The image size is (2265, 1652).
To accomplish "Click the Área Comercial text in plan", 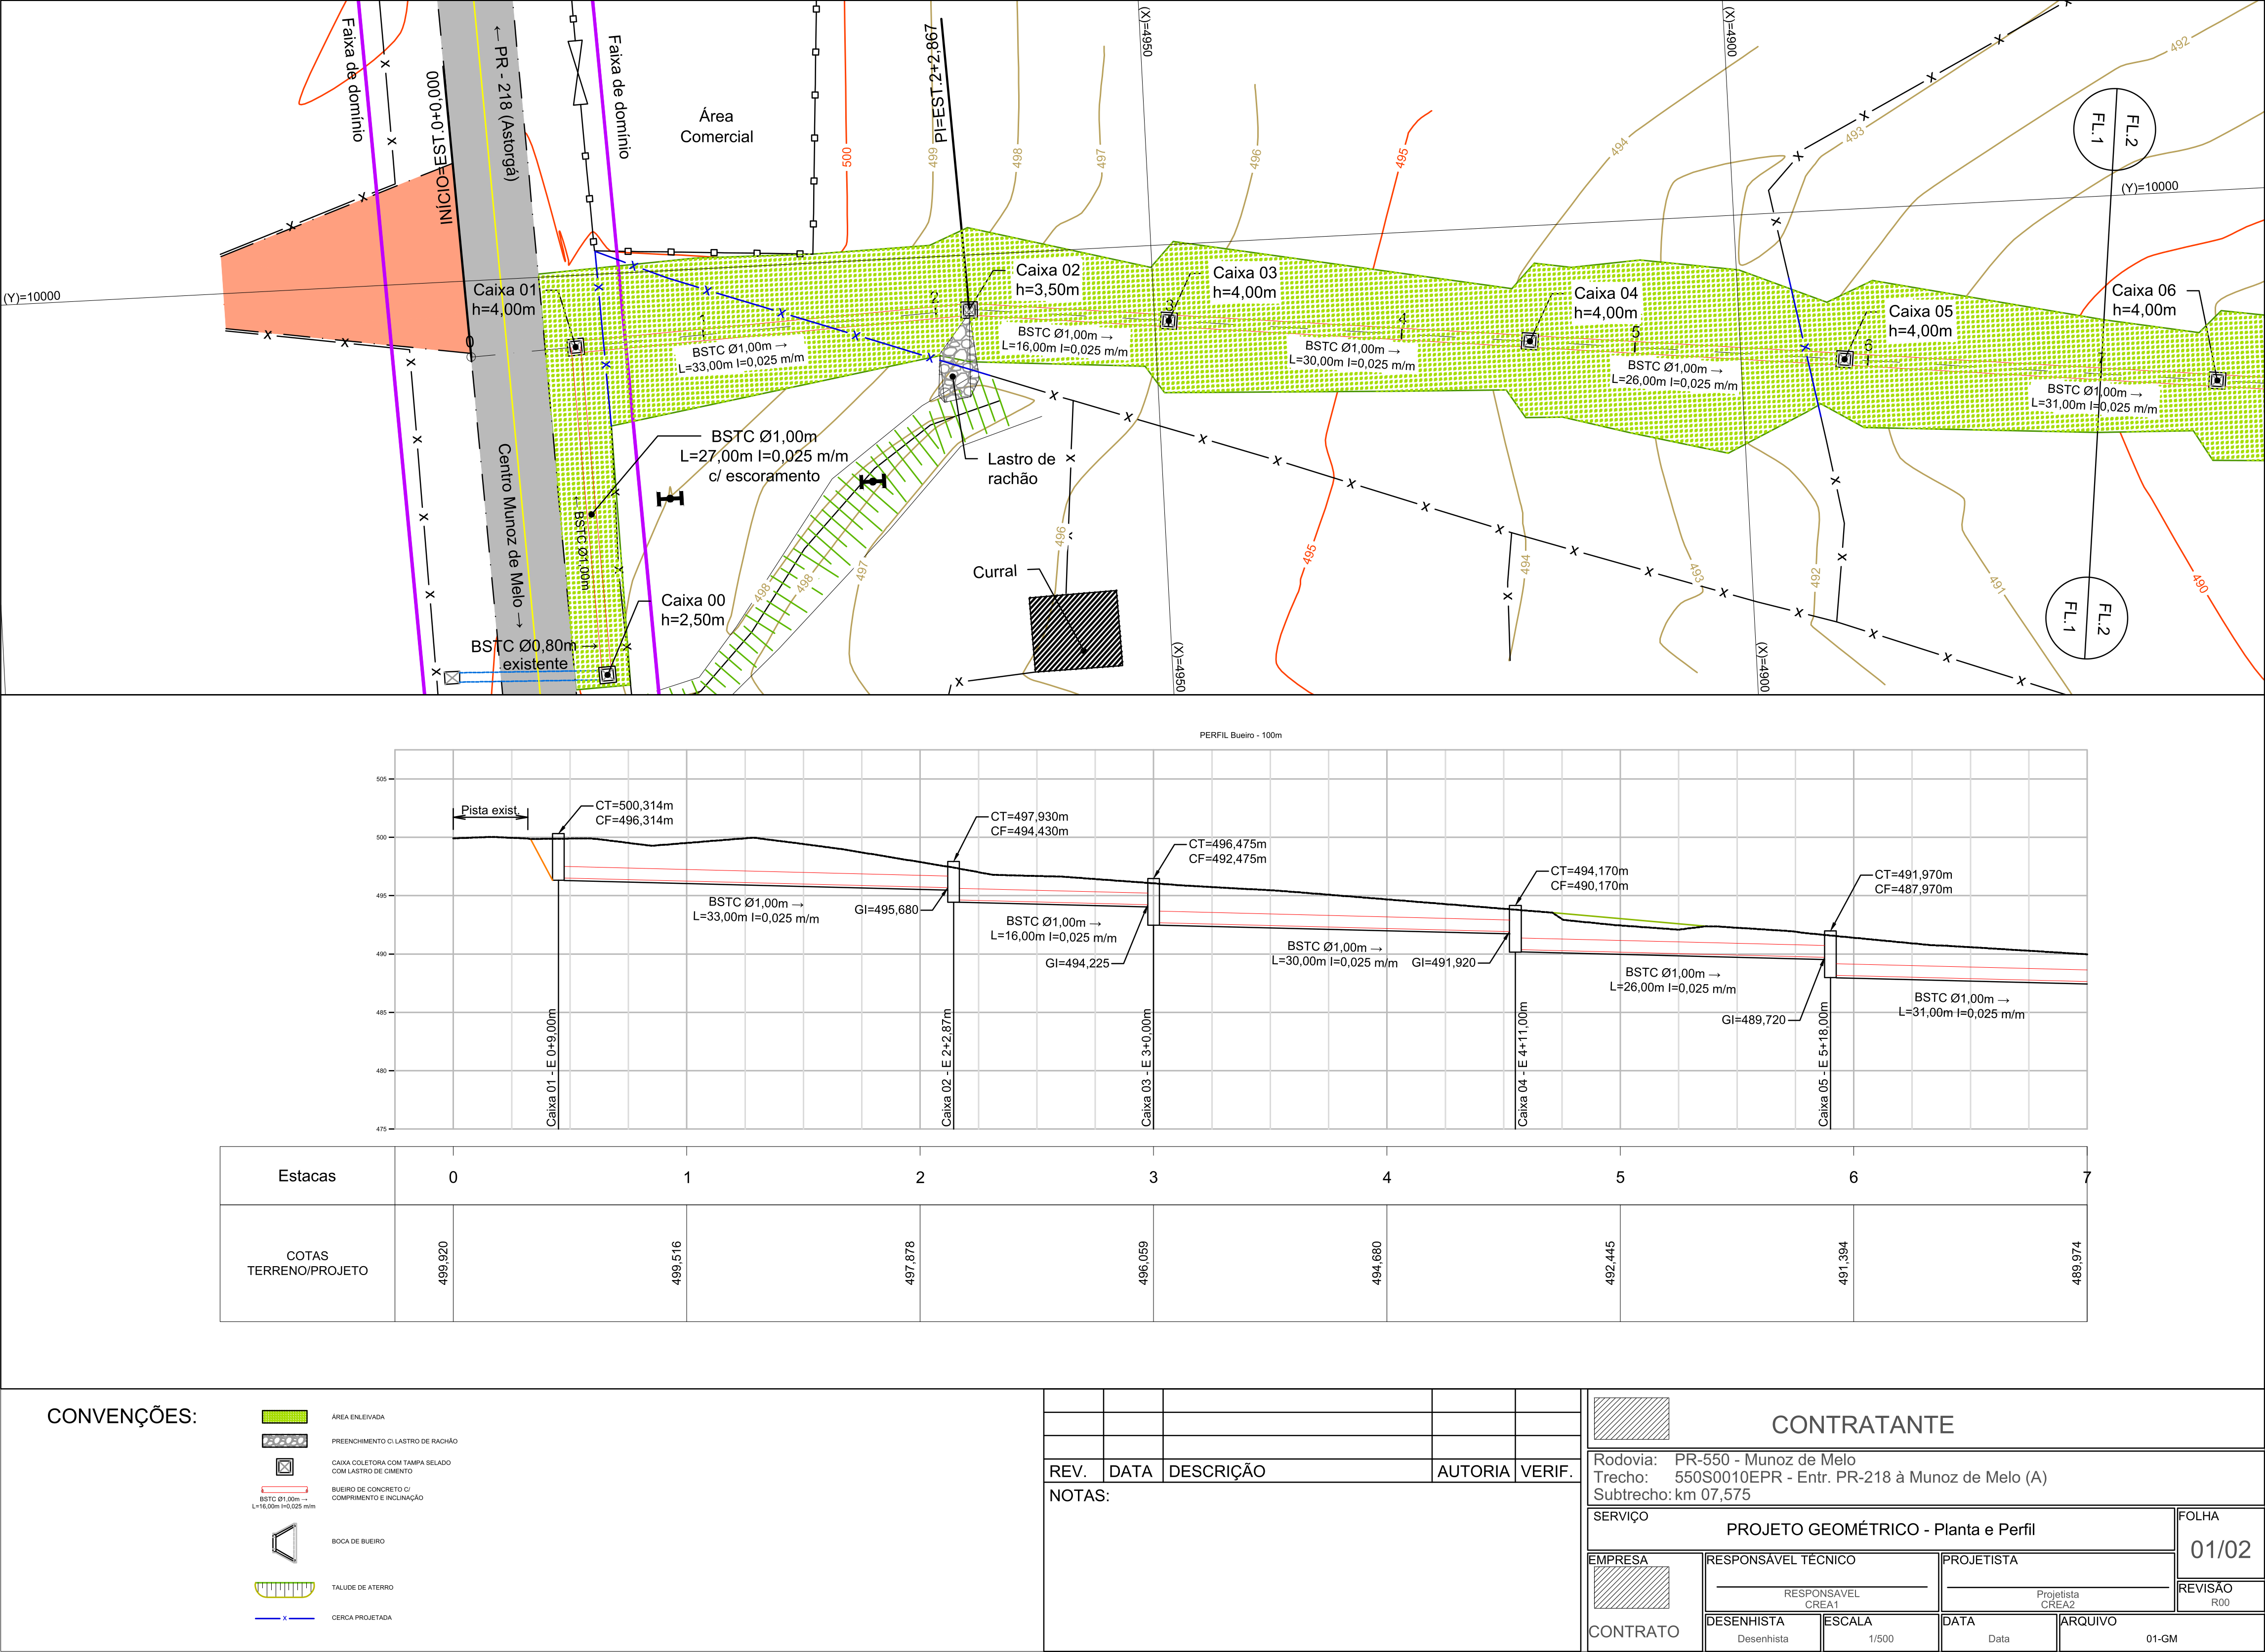I will (716, 126).
